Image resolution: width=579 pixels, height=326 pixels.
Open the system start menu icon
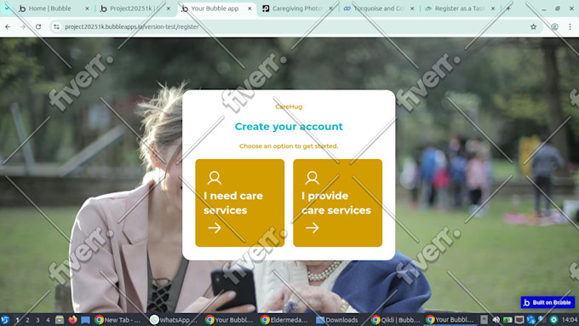coord(5,320)
